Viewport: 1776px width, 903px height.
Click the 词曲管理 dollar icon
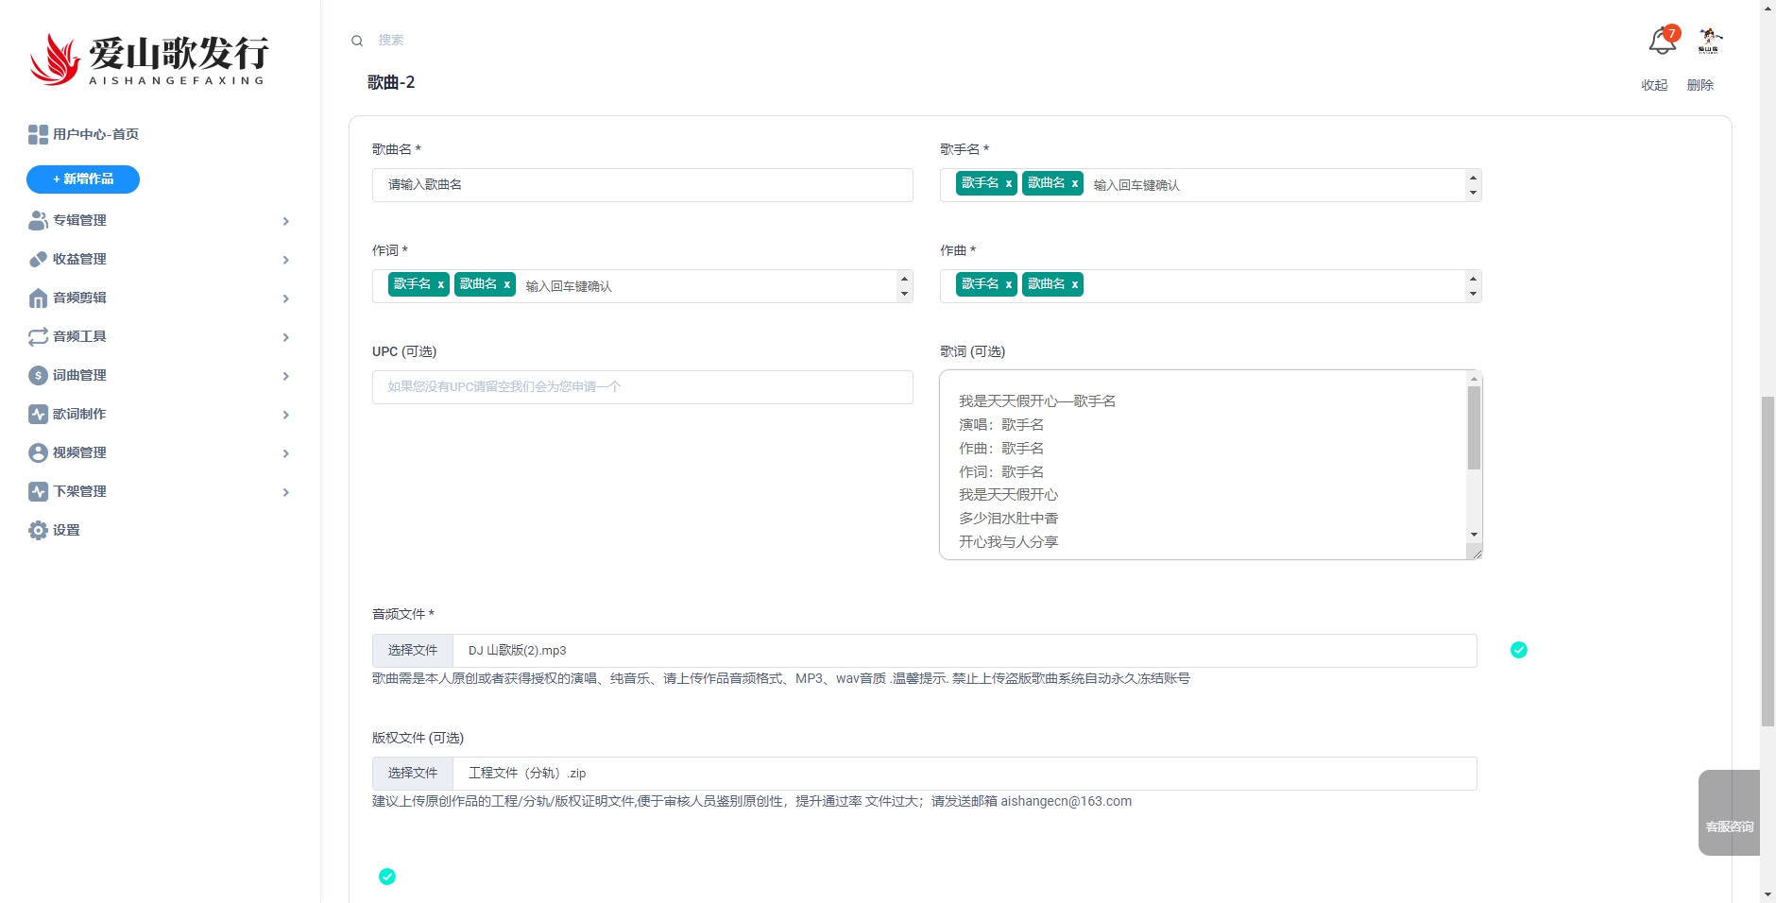(x=38, y=376)
